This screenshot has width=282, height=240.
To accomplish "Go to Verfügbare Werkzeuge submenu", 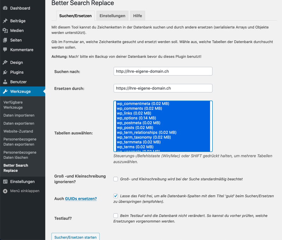I will (13, 105).
